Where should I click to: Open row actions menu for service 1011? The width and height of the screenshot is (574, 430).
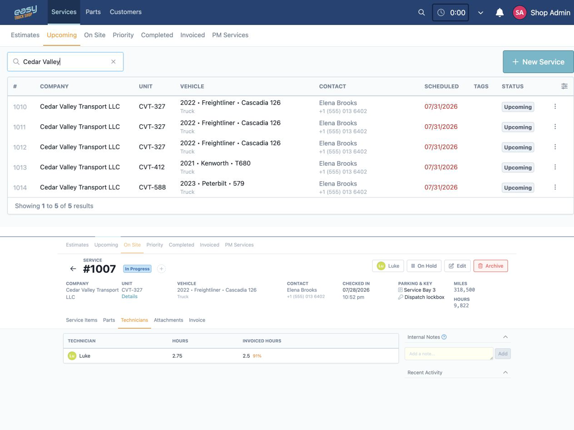[555, 127]
